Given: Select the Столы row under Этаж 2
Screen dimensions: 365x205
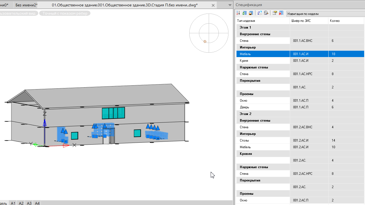Looking at the screenshot, I should pyautogui.click(x=244, y=140).
